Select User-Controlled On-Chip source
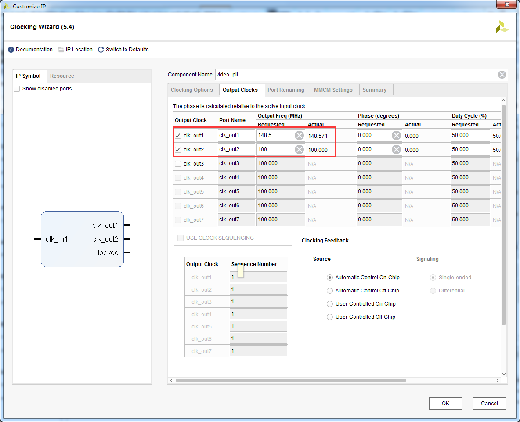This screenshot has height=422, width=520. pos(330,304)
